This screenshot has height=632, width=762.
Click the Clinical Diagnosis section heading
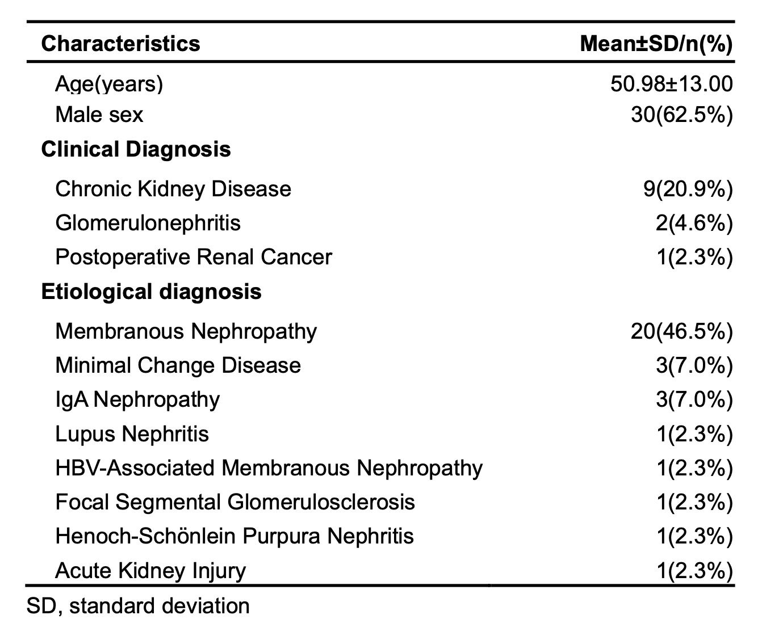[x=136, y=149]
